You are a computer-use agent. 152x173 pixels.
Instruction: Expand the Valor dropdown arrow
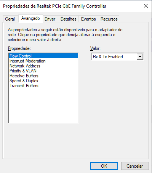[140, 57]
